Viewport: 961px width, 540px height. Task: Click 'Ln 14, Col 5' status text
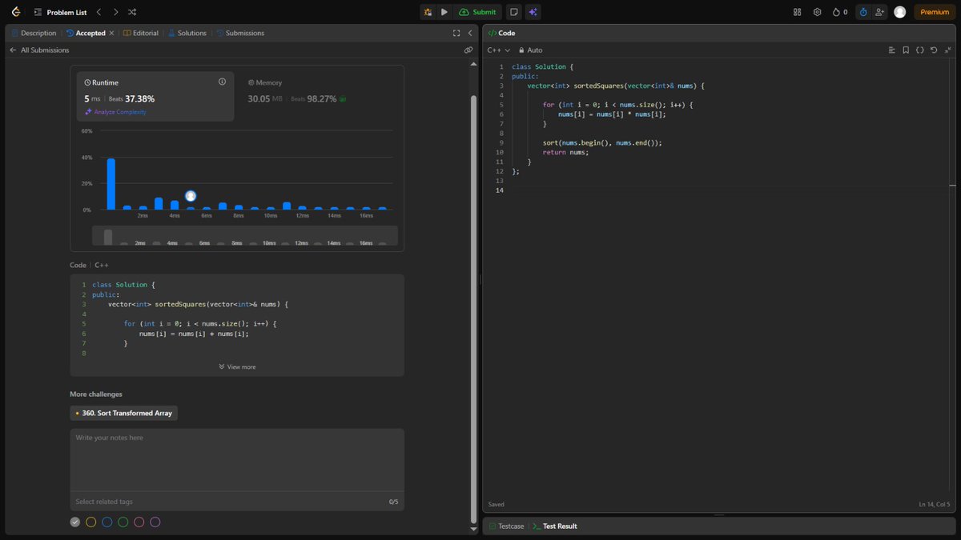pyautogui.click(x=934, y=504)
